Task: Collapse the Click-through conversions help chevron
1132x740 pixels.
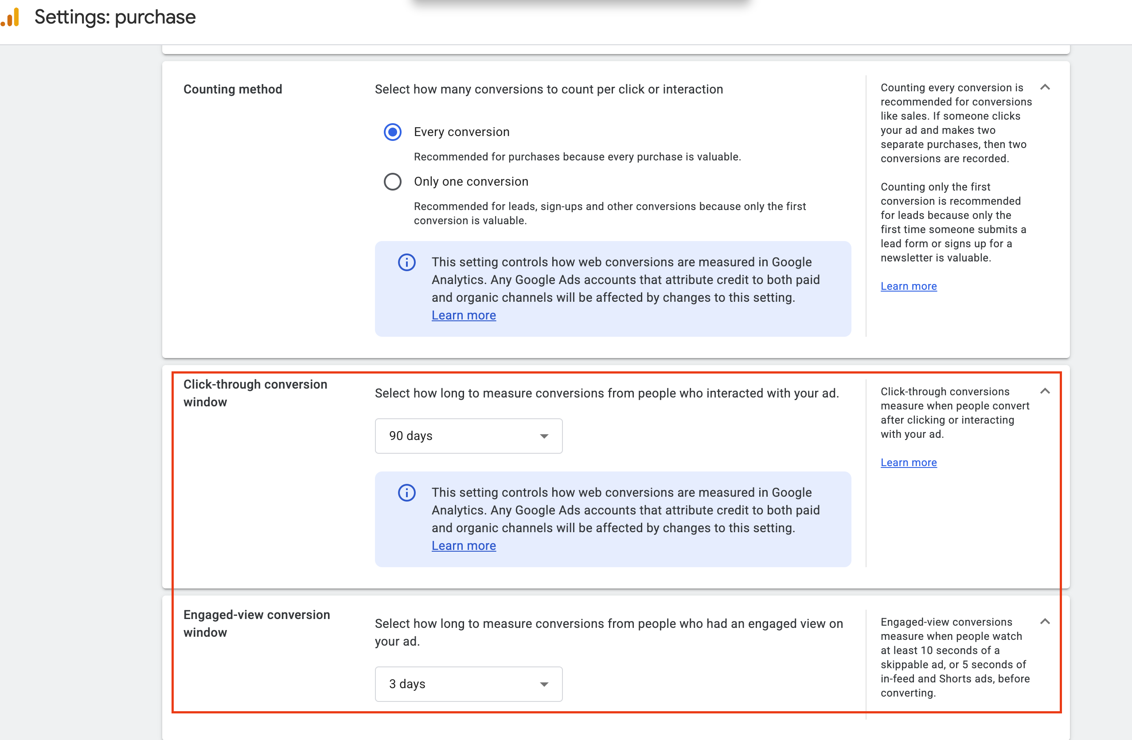Action: (x=1045, y=391)
